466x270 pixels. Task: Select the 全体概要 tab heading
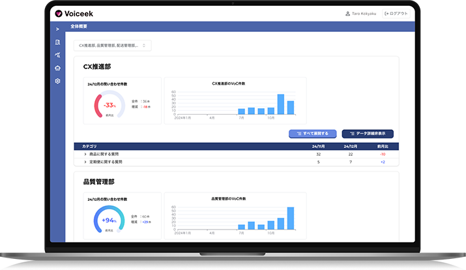79,27
